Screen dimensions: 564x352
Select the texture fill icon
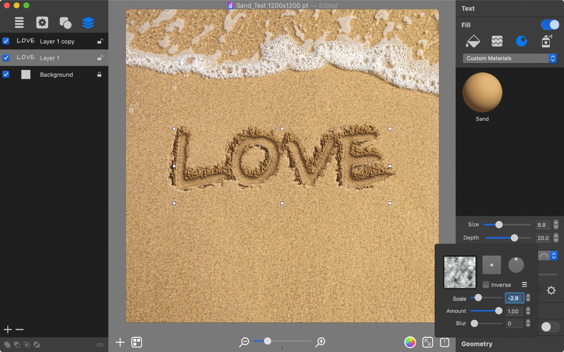coord(497,41)
